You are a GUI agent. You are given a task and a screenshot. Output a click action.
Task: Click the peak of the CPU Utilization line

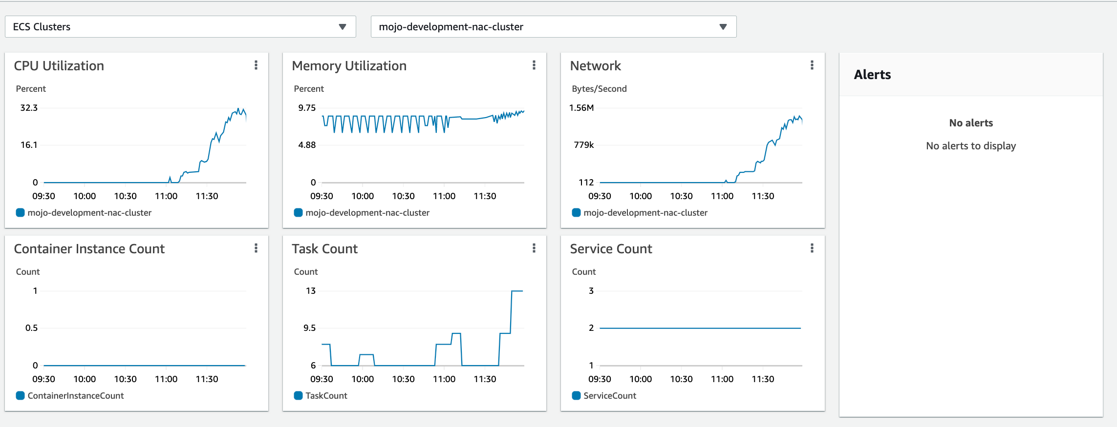(x=238, y=109)
